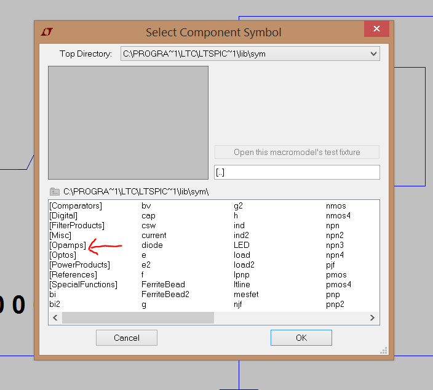Screen dimensions: 433x390
Task: Click the symbol name input field
Action: [x=297, y=172]
